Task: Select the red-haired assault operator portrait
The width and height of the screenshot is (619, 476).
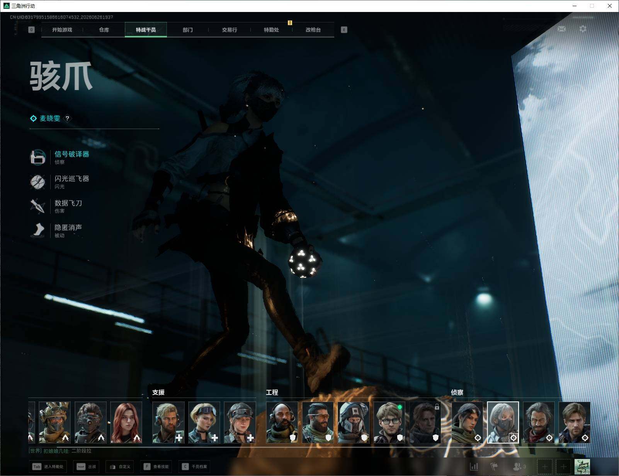Action: click(126, 422)
